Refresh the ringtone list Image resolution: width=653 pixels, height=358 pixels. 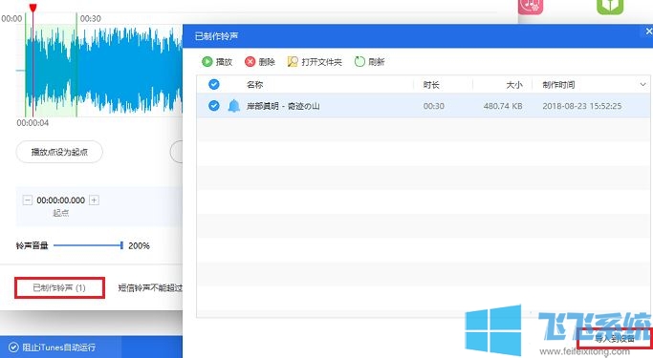(369, 62)
